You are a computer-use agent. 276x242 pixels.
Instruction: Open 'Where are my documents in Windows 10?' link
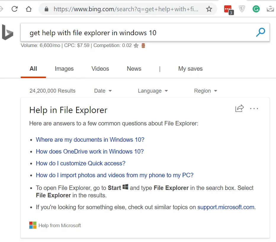(90, 140)
